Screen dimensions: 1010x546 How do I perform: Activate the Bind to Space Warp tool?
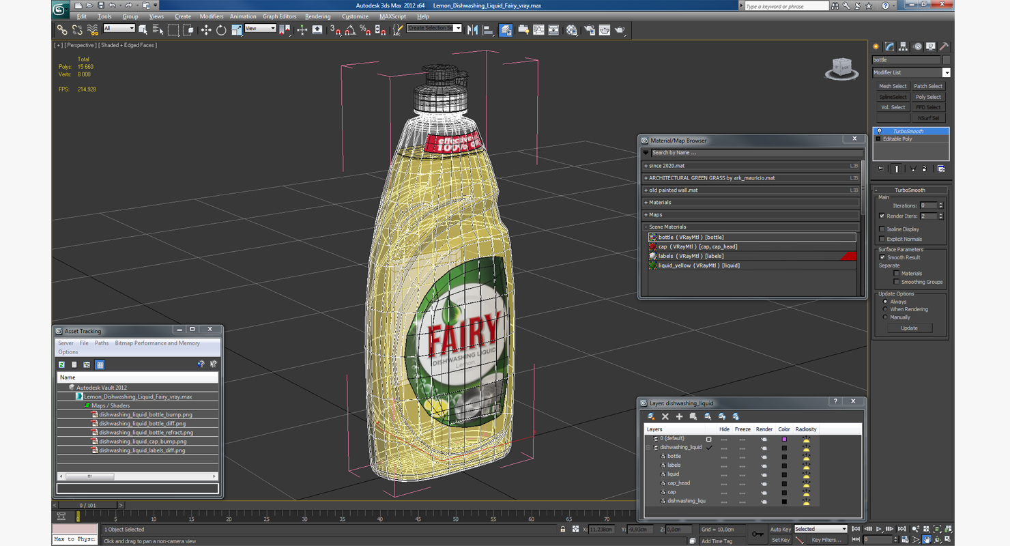[x=93, y=30]
